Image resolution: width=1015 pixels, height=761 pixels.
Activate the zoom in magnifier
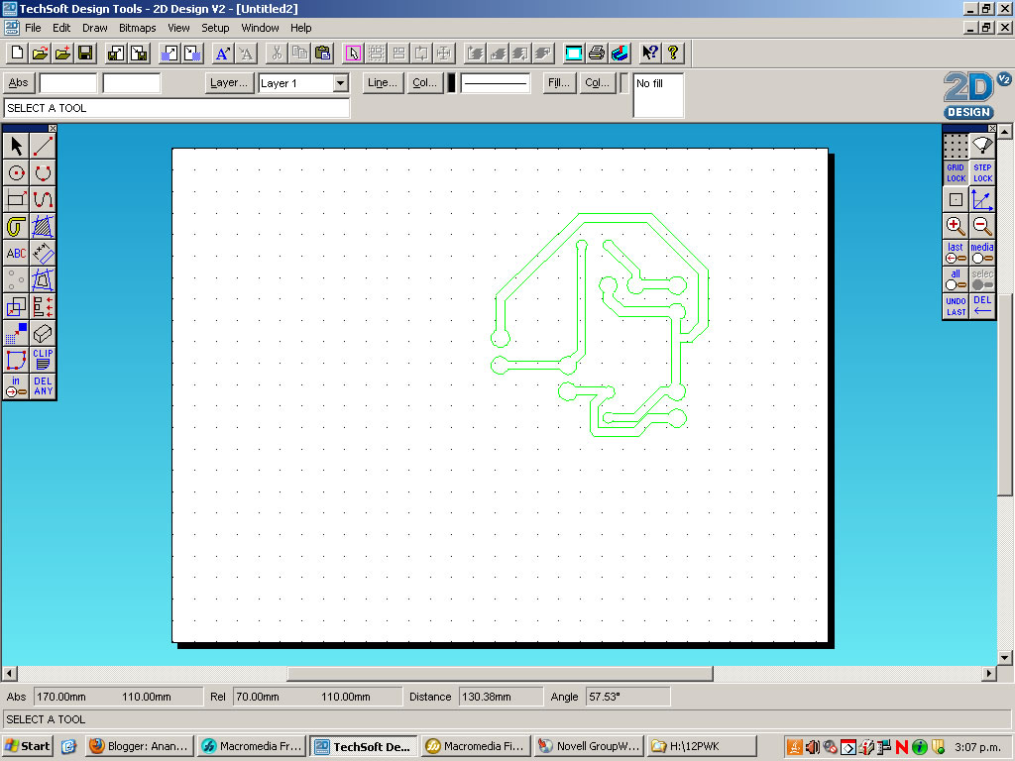(x=954, y=226)
